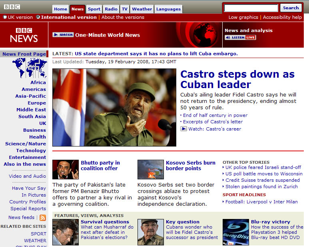This screenshot has height=247, width=309.
Task: Click the play icon beside Watch: Castro's career
Action: coord(183,129)
